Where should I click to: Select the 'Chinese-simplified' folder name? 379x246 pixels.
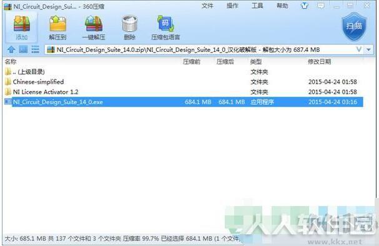[39, 82]
